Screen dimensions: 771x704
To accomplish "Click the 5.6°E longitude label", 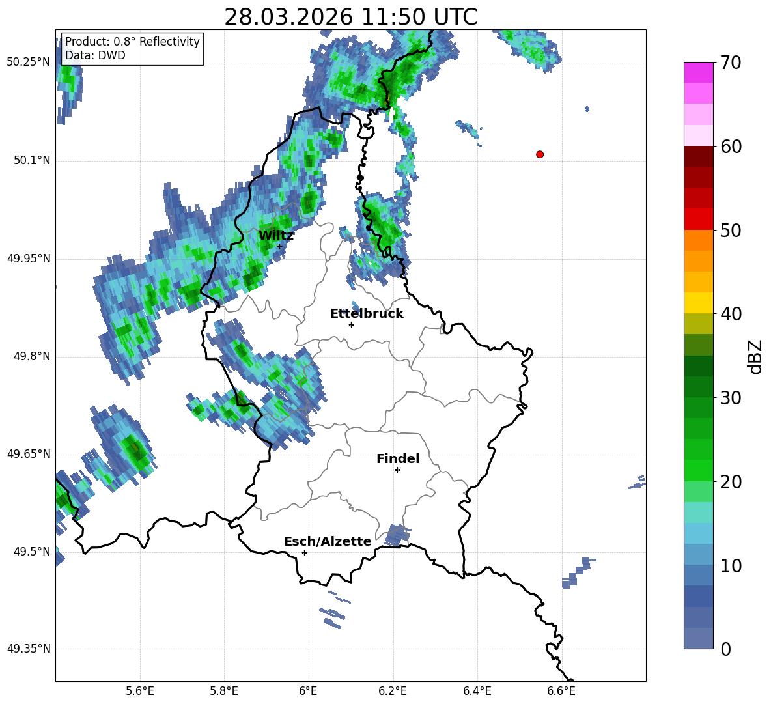I will pos(139,691).
